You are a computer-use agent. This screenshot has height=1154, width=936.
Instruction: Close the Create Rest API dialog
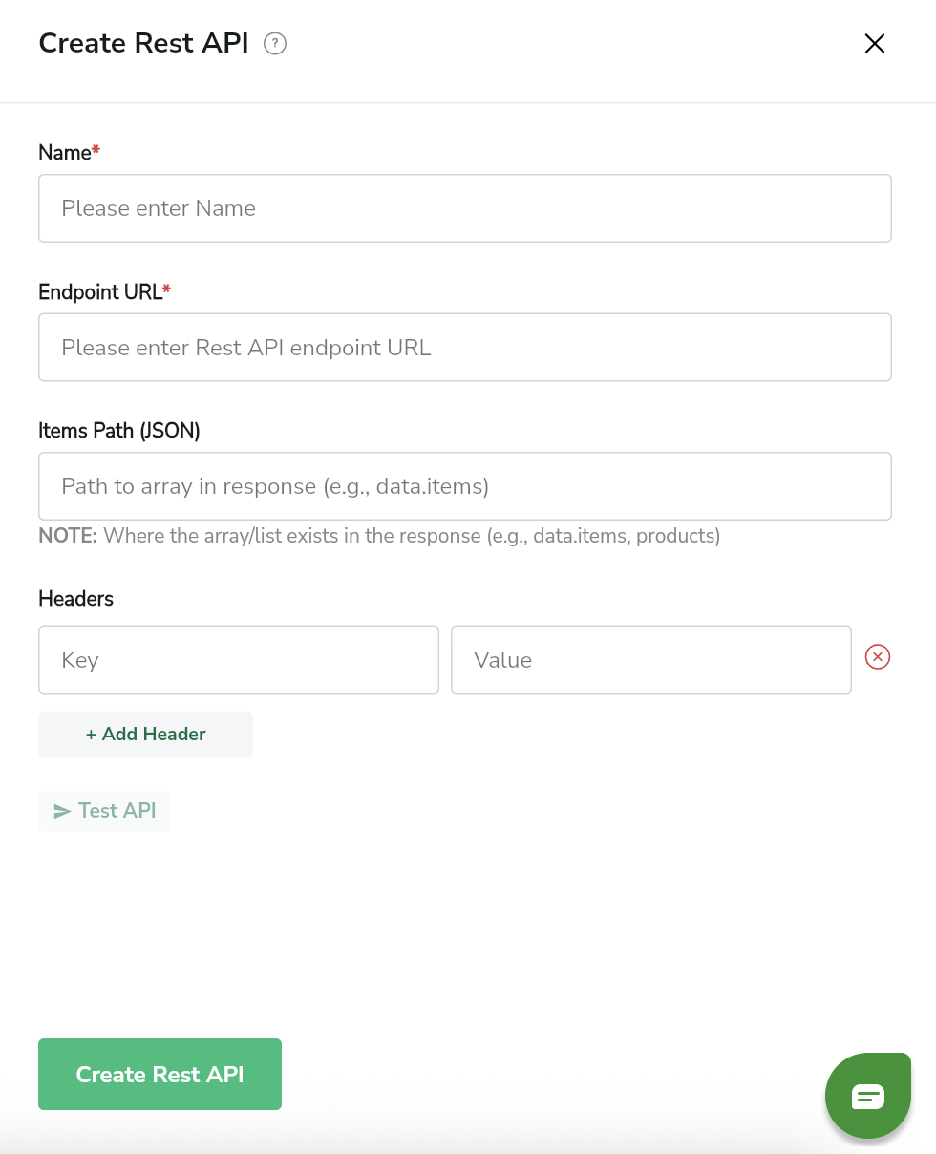click(874, 44)
